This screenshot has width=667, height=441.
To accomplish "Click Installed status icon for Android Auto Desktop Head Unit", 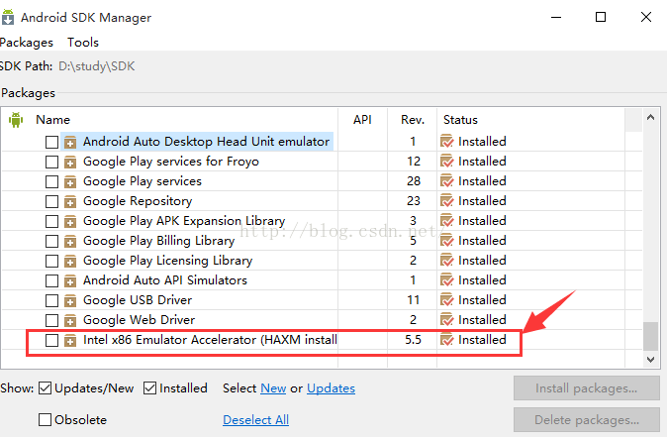I will pos(446,142).
